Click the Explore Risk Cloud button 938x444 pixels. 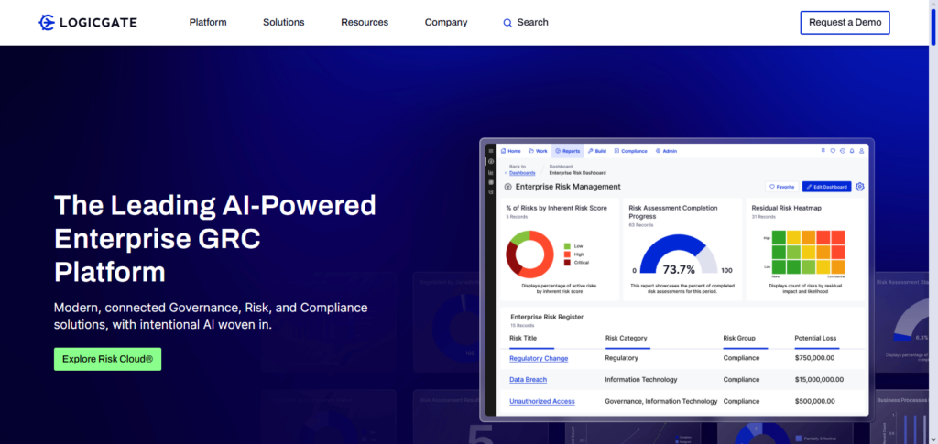[107, 359]
